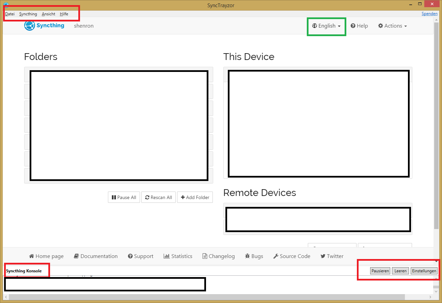Image resolution: width=442 pixels, height=303 pixels.
Task: Open the Ansicht menu
Action: tap(48, 14)
